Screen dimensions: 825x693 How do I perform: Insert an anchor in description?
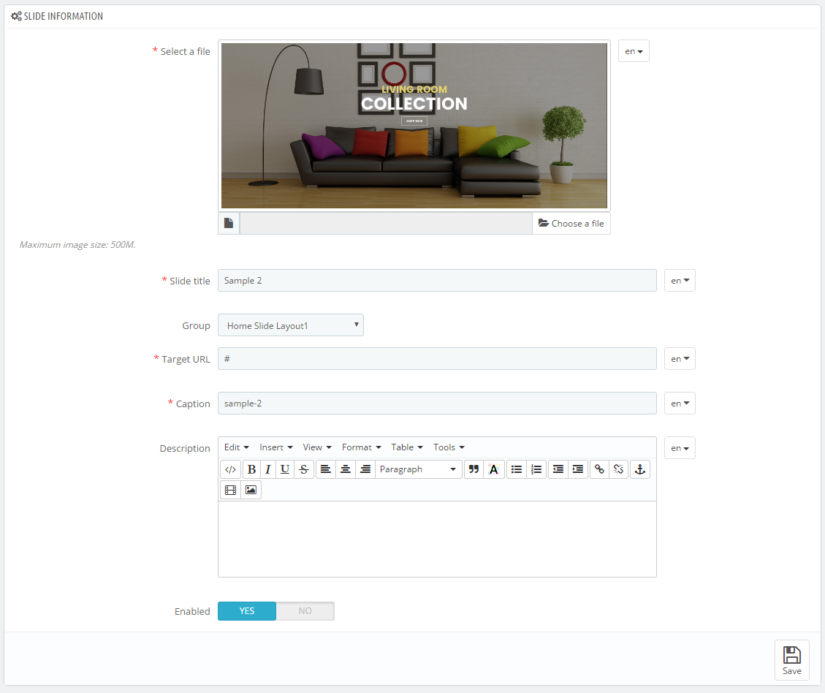(x=640, y=469)
